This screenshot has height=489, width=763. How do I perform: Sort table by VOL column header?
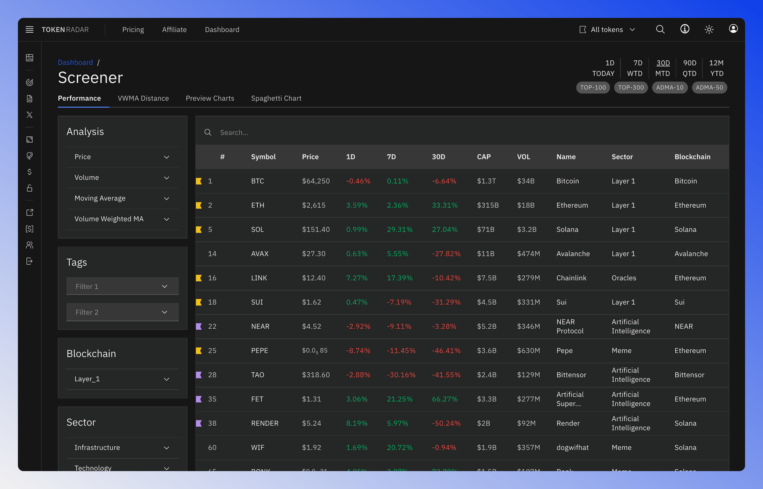pyautogui.click(x=524, y=157)
